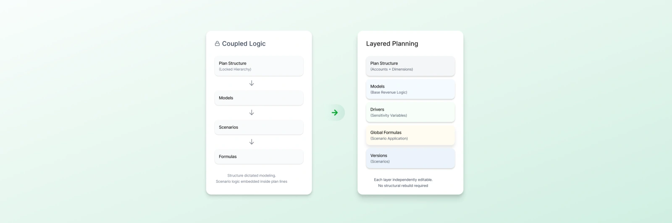Click the lock icon beside Coupled Logic

217,44
